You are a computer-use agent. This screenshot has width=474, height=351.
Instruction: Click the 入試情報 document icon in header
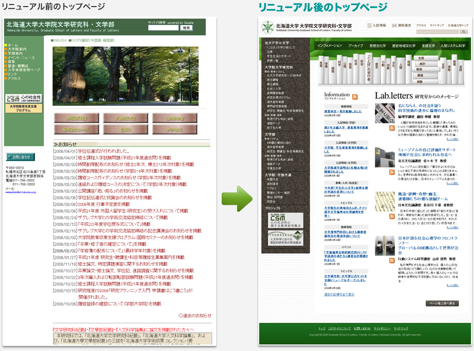click(369, 25)
